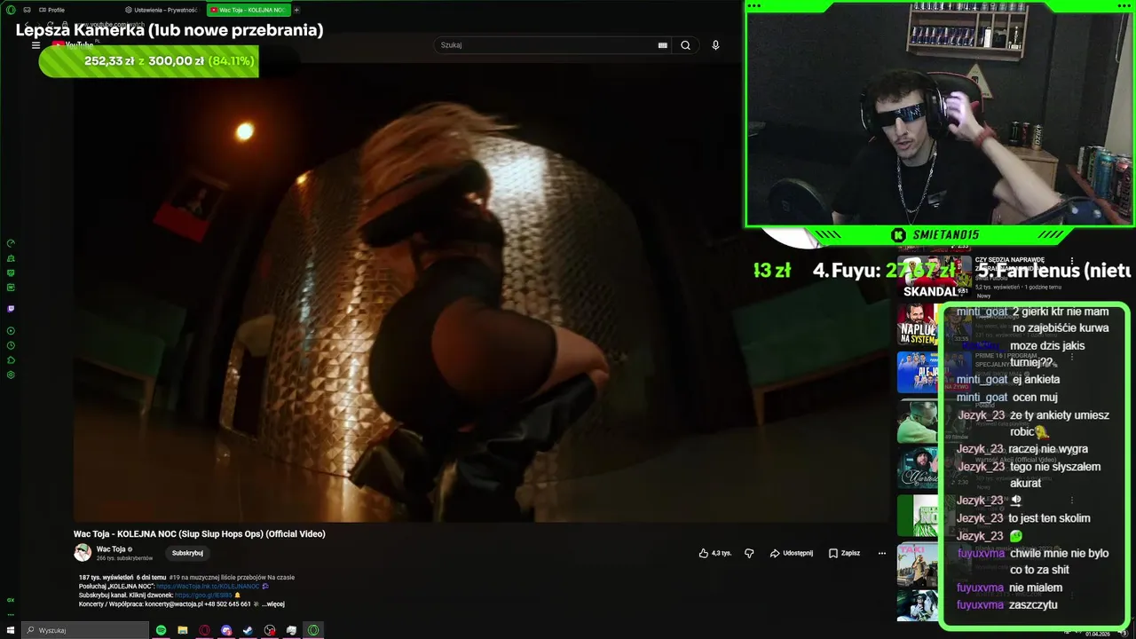Screen dimensions: 1136x639
Task: Open the WacToja.lnk.to/KOLEJNANOC link
Action: (x=207, y=587)
